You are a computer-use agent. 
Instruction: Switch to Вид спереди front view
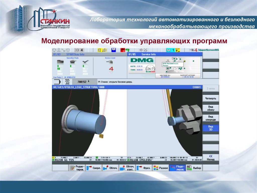click(x=211, y=118)
